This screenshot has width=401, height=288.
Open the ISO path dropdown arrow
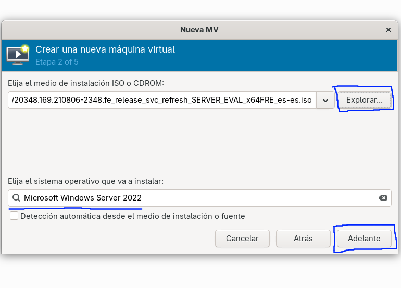pos(325,100)
